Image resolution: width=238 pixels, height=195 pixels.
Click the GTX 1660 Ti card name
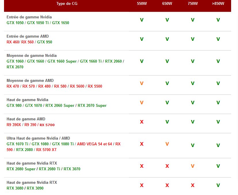tap(91, 61)
